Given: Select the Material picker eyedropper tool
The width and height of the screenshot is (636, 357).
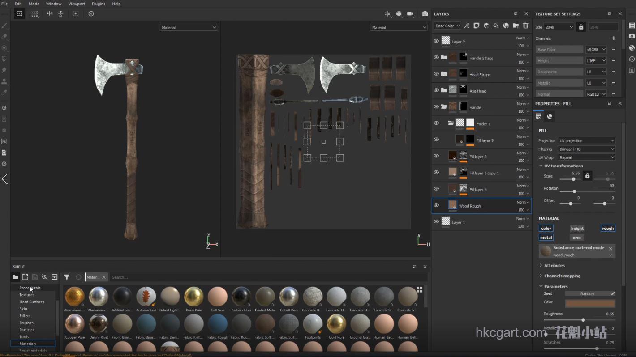Looking at the screenshot, I should pyautogui.click(x=4, y=93).
